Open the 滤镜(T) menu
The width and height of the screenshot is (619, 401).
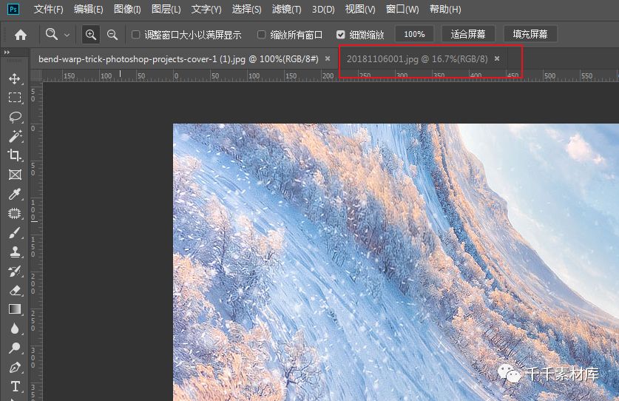(x=287, y=9)
